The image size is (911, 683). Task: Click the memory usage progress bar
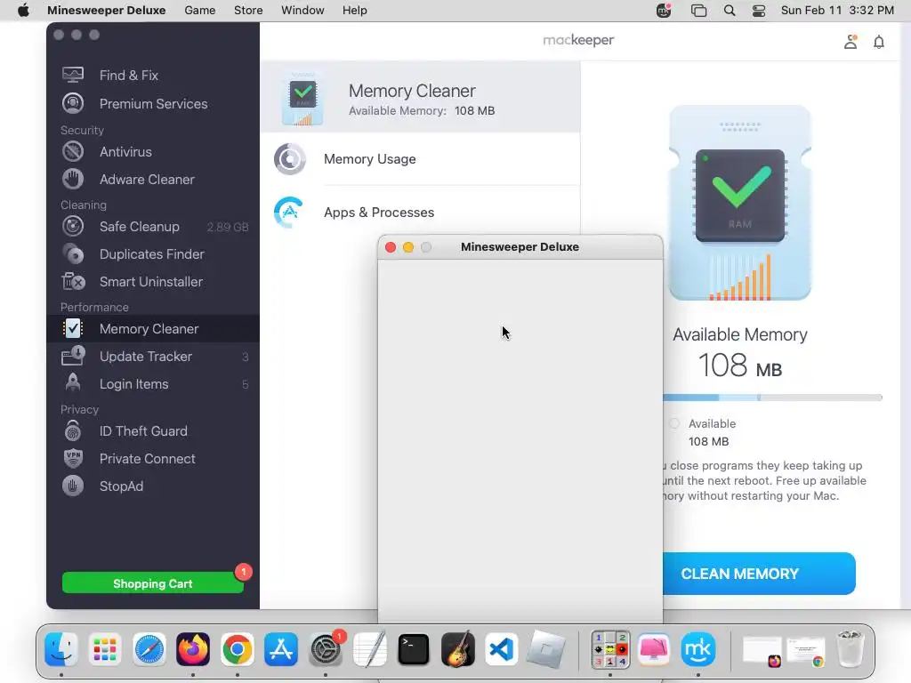click(x=773, y=398)
